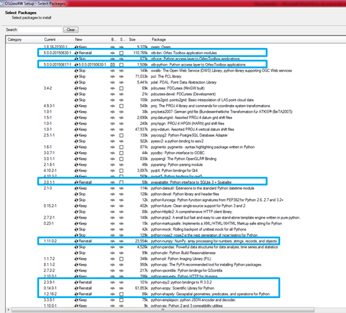Click the cycle icon for otb-bin Reinstall
Viewport: 346px width, 313px height.
click(x=76, y=53)
